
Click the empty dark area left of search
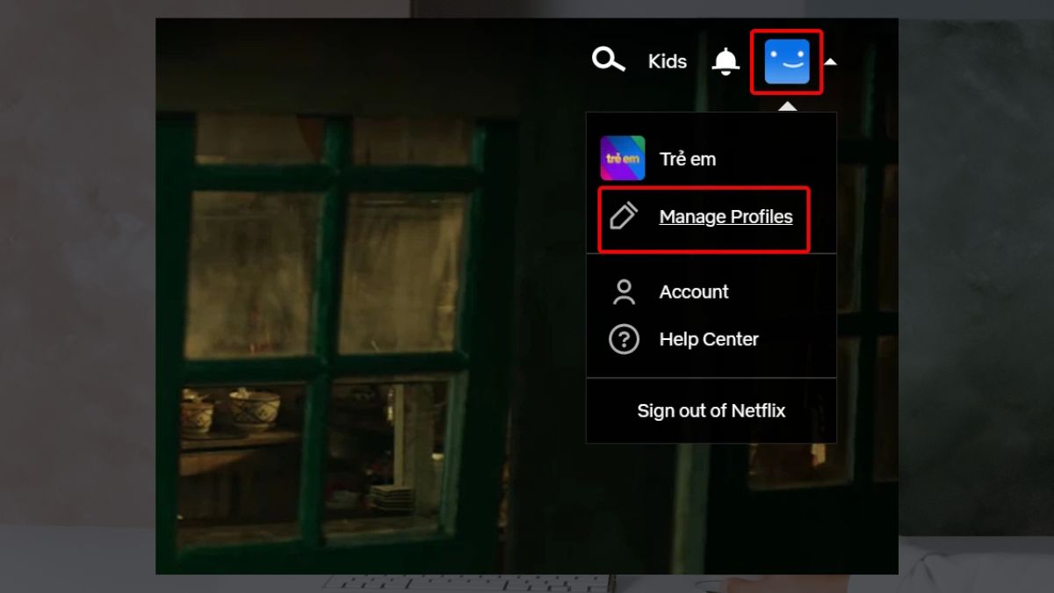click(395, 61)
